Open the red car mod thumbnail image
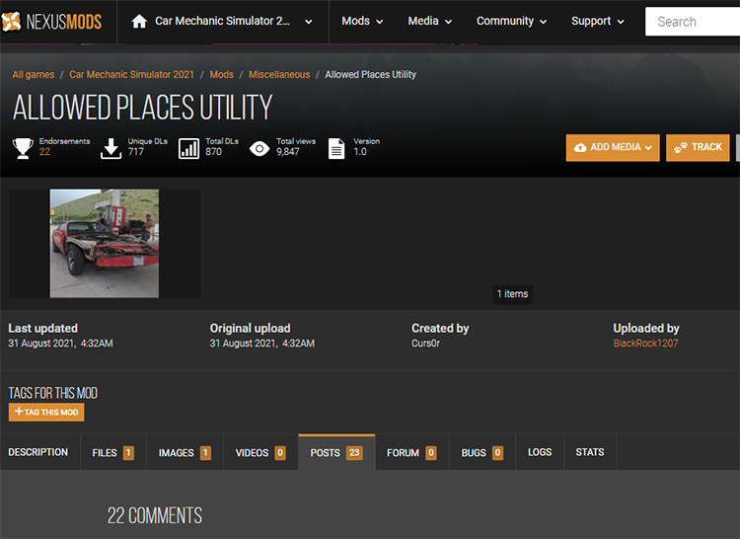 tap(105, 244)
